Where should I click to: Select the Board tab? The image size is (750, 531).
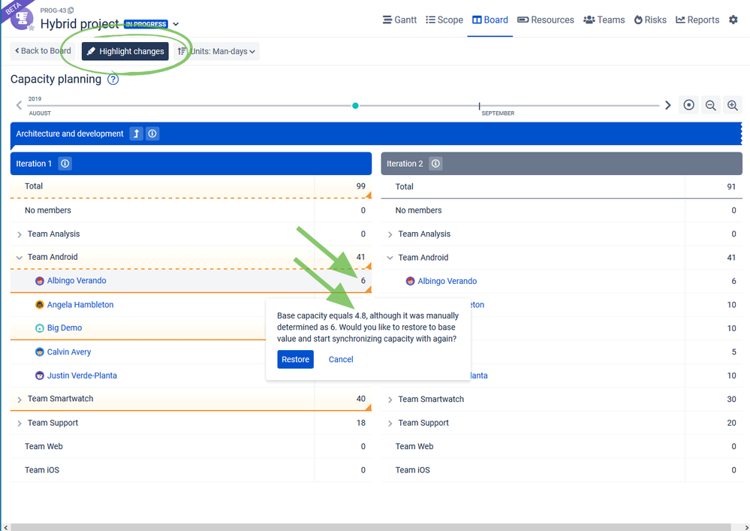click(489, 20)
